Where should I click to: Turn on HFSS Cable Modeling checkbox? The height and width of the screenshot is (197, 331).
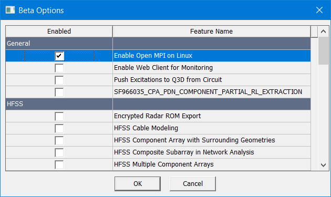[x=59, y=128]
